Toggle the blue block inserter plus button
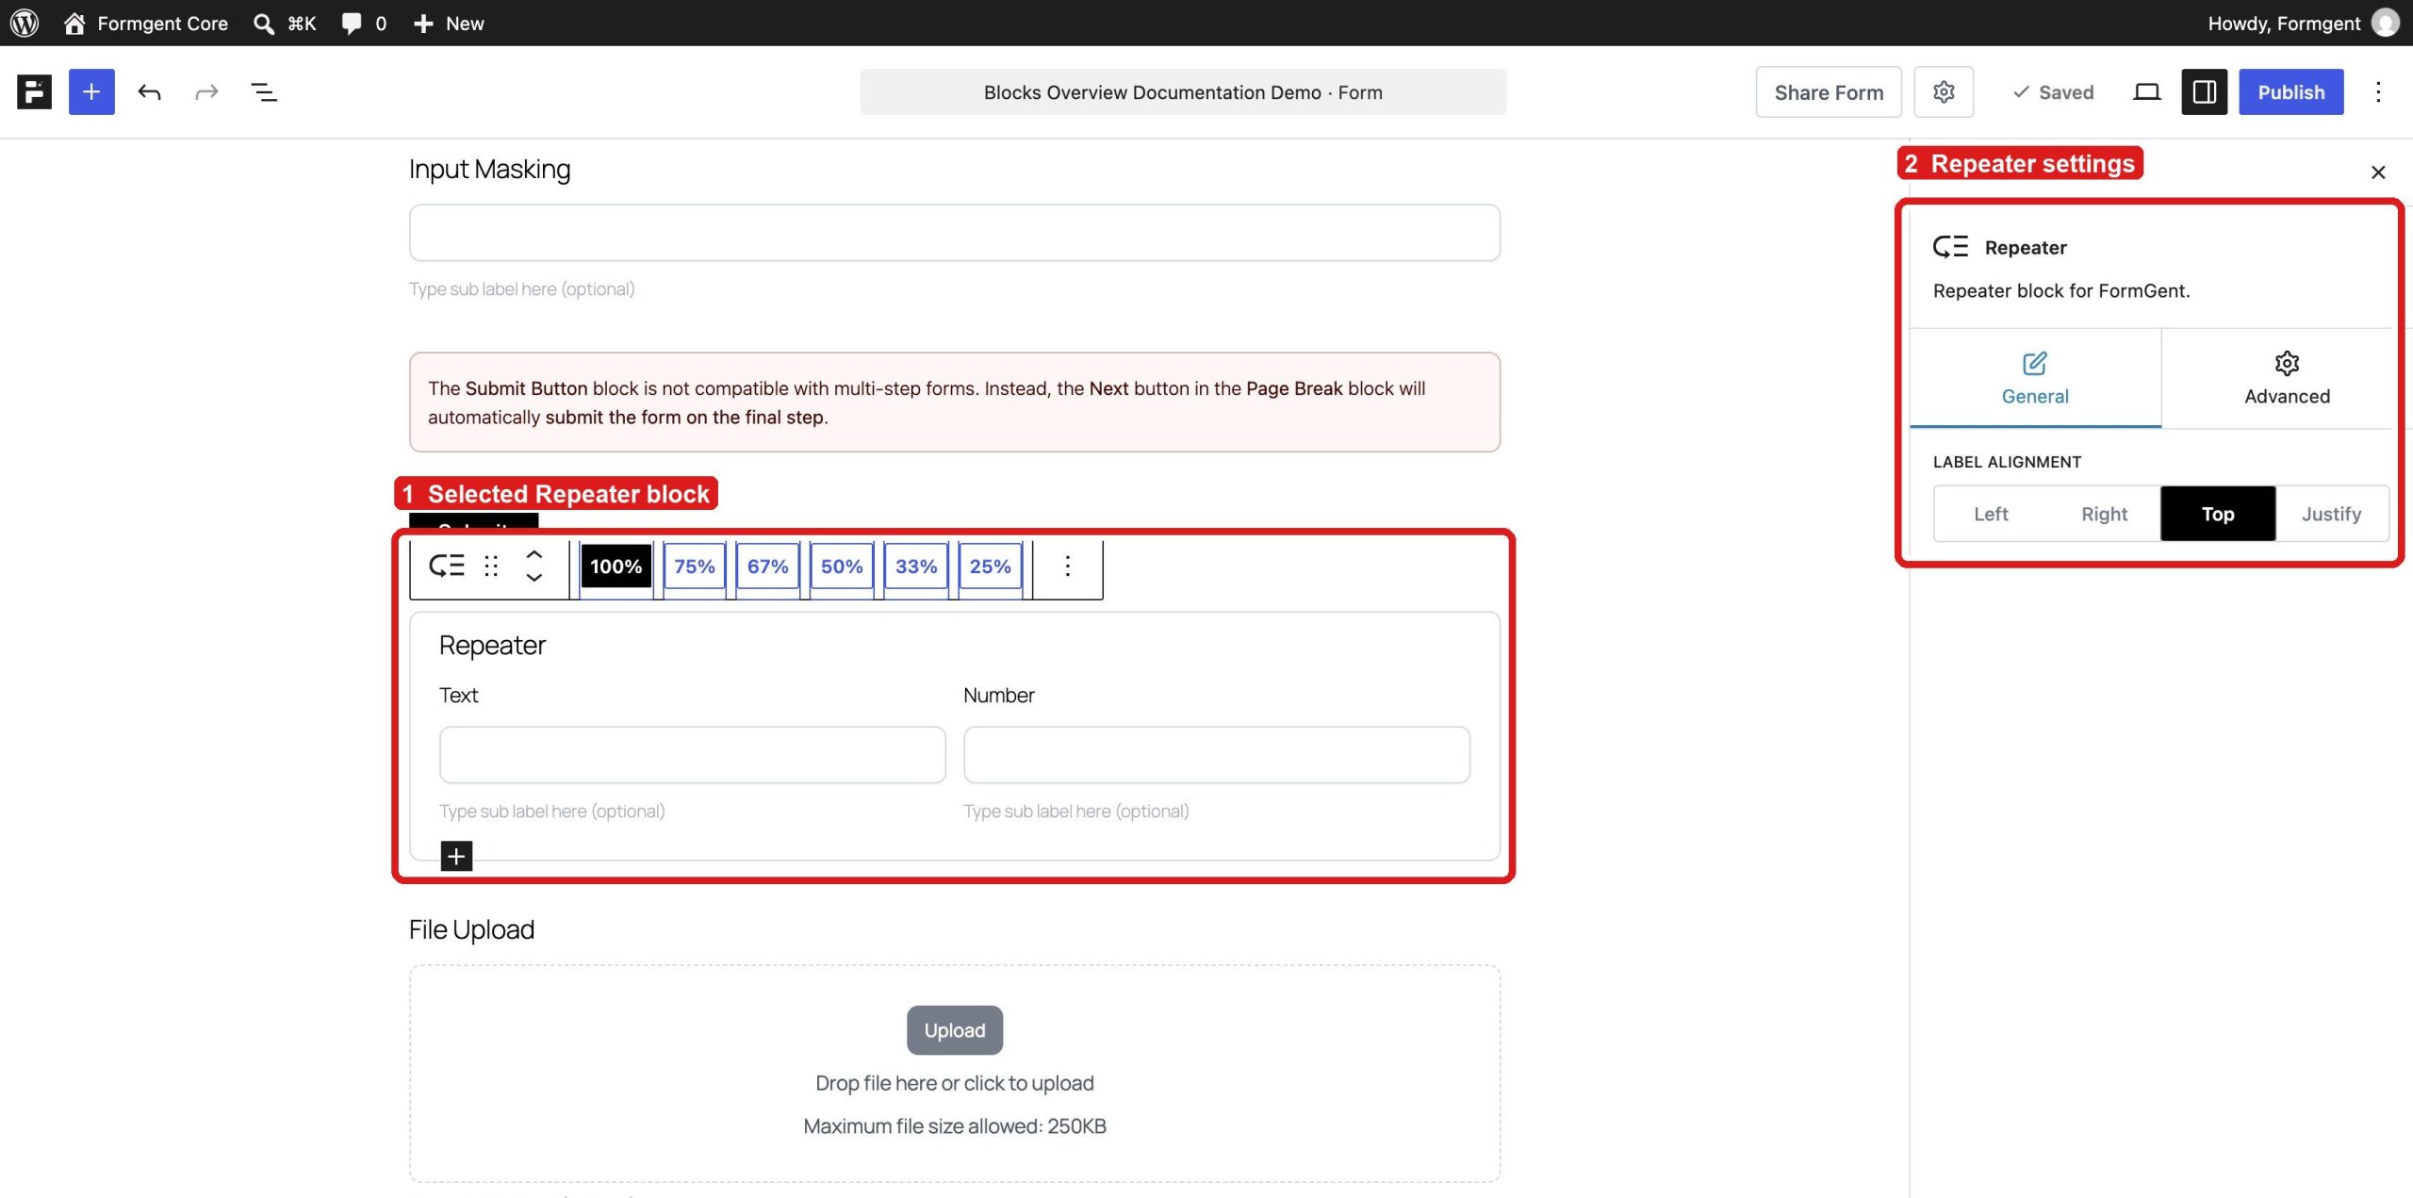The width and height of the screenshot is (2413, 1198). click(91, 91)
